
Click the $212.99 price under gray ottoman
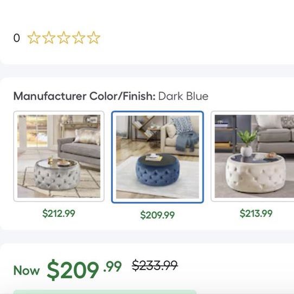click(x=59, y=213)
